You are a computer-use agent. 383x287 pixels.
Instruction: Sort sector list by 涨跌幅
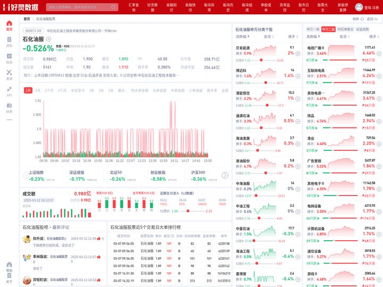pos(313,37)
